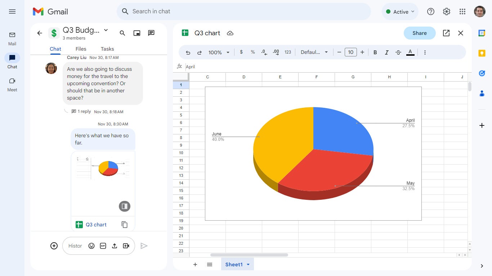The height and width of the screenshot is (276, 492).
Task: Format as percent
Action: click(x=253, y=52)
